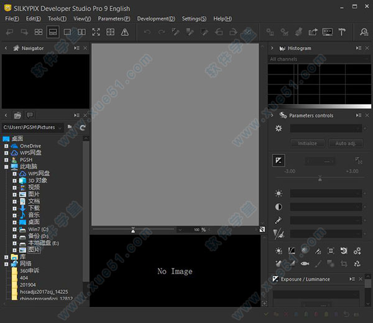Click the previous image arrow icon
The height and width of the screenshot is (323, 373).
point(10,32)
